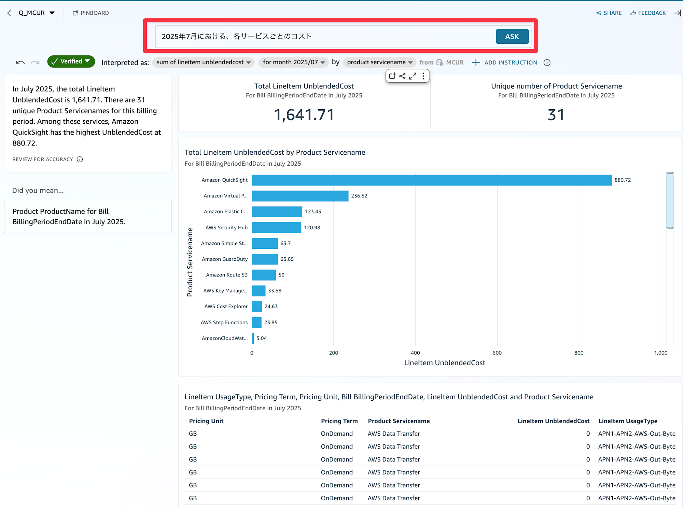Click the bottom handle of chart scroll slider
Image resolution: width=683 pixels, height=508 pixels.
(x=670, y=228)
